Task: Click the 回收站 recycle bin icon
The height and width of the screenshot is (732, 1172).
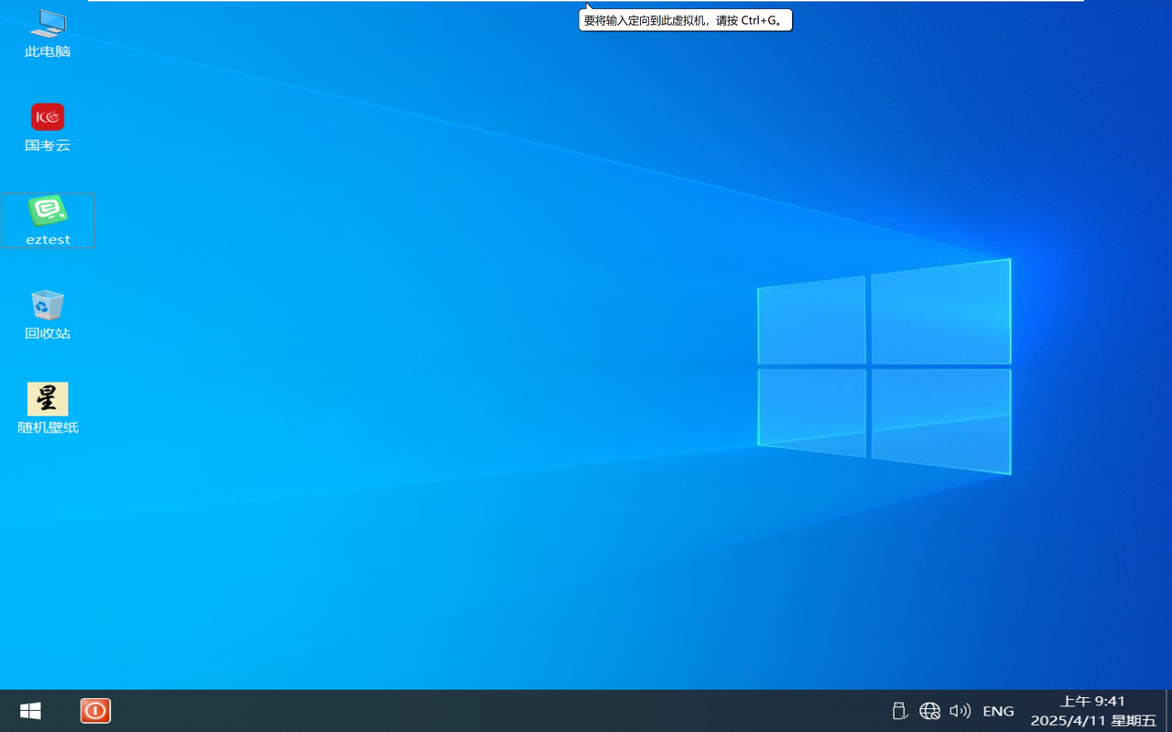Action: tap(48, 305)
